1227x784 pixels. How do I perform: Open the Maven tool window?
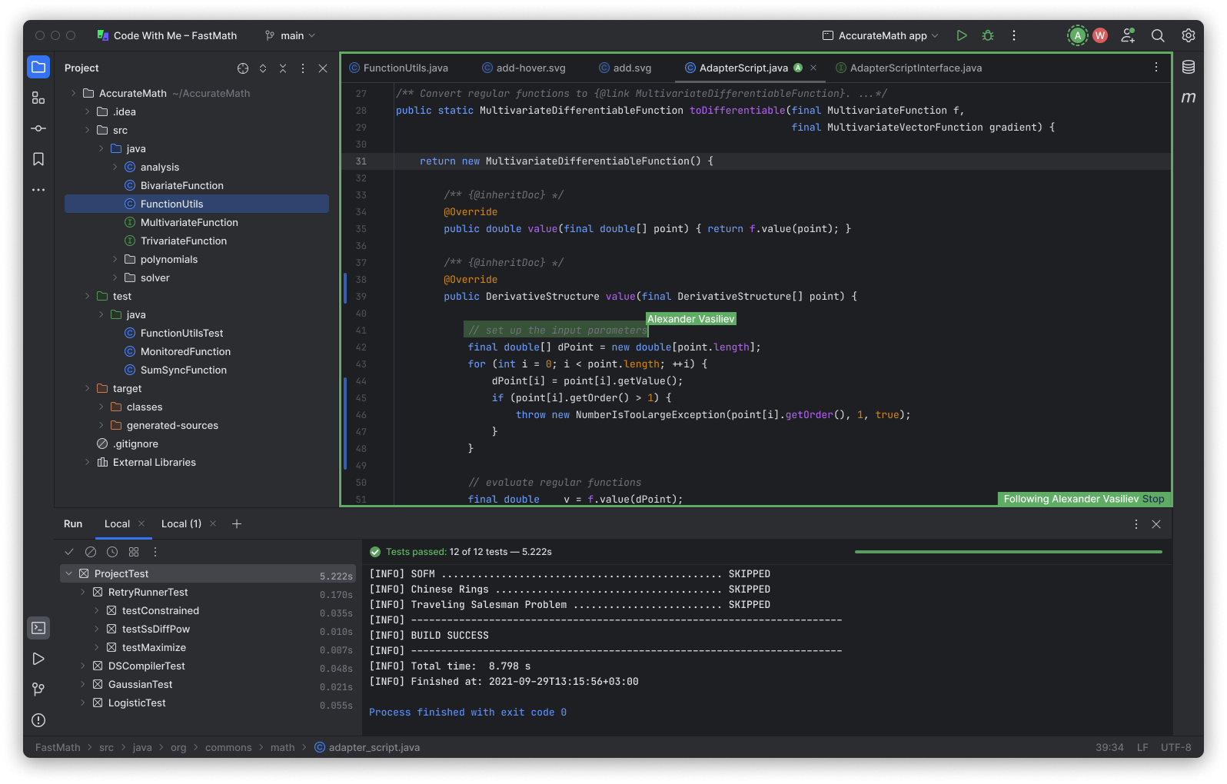tap(1189, 98)
